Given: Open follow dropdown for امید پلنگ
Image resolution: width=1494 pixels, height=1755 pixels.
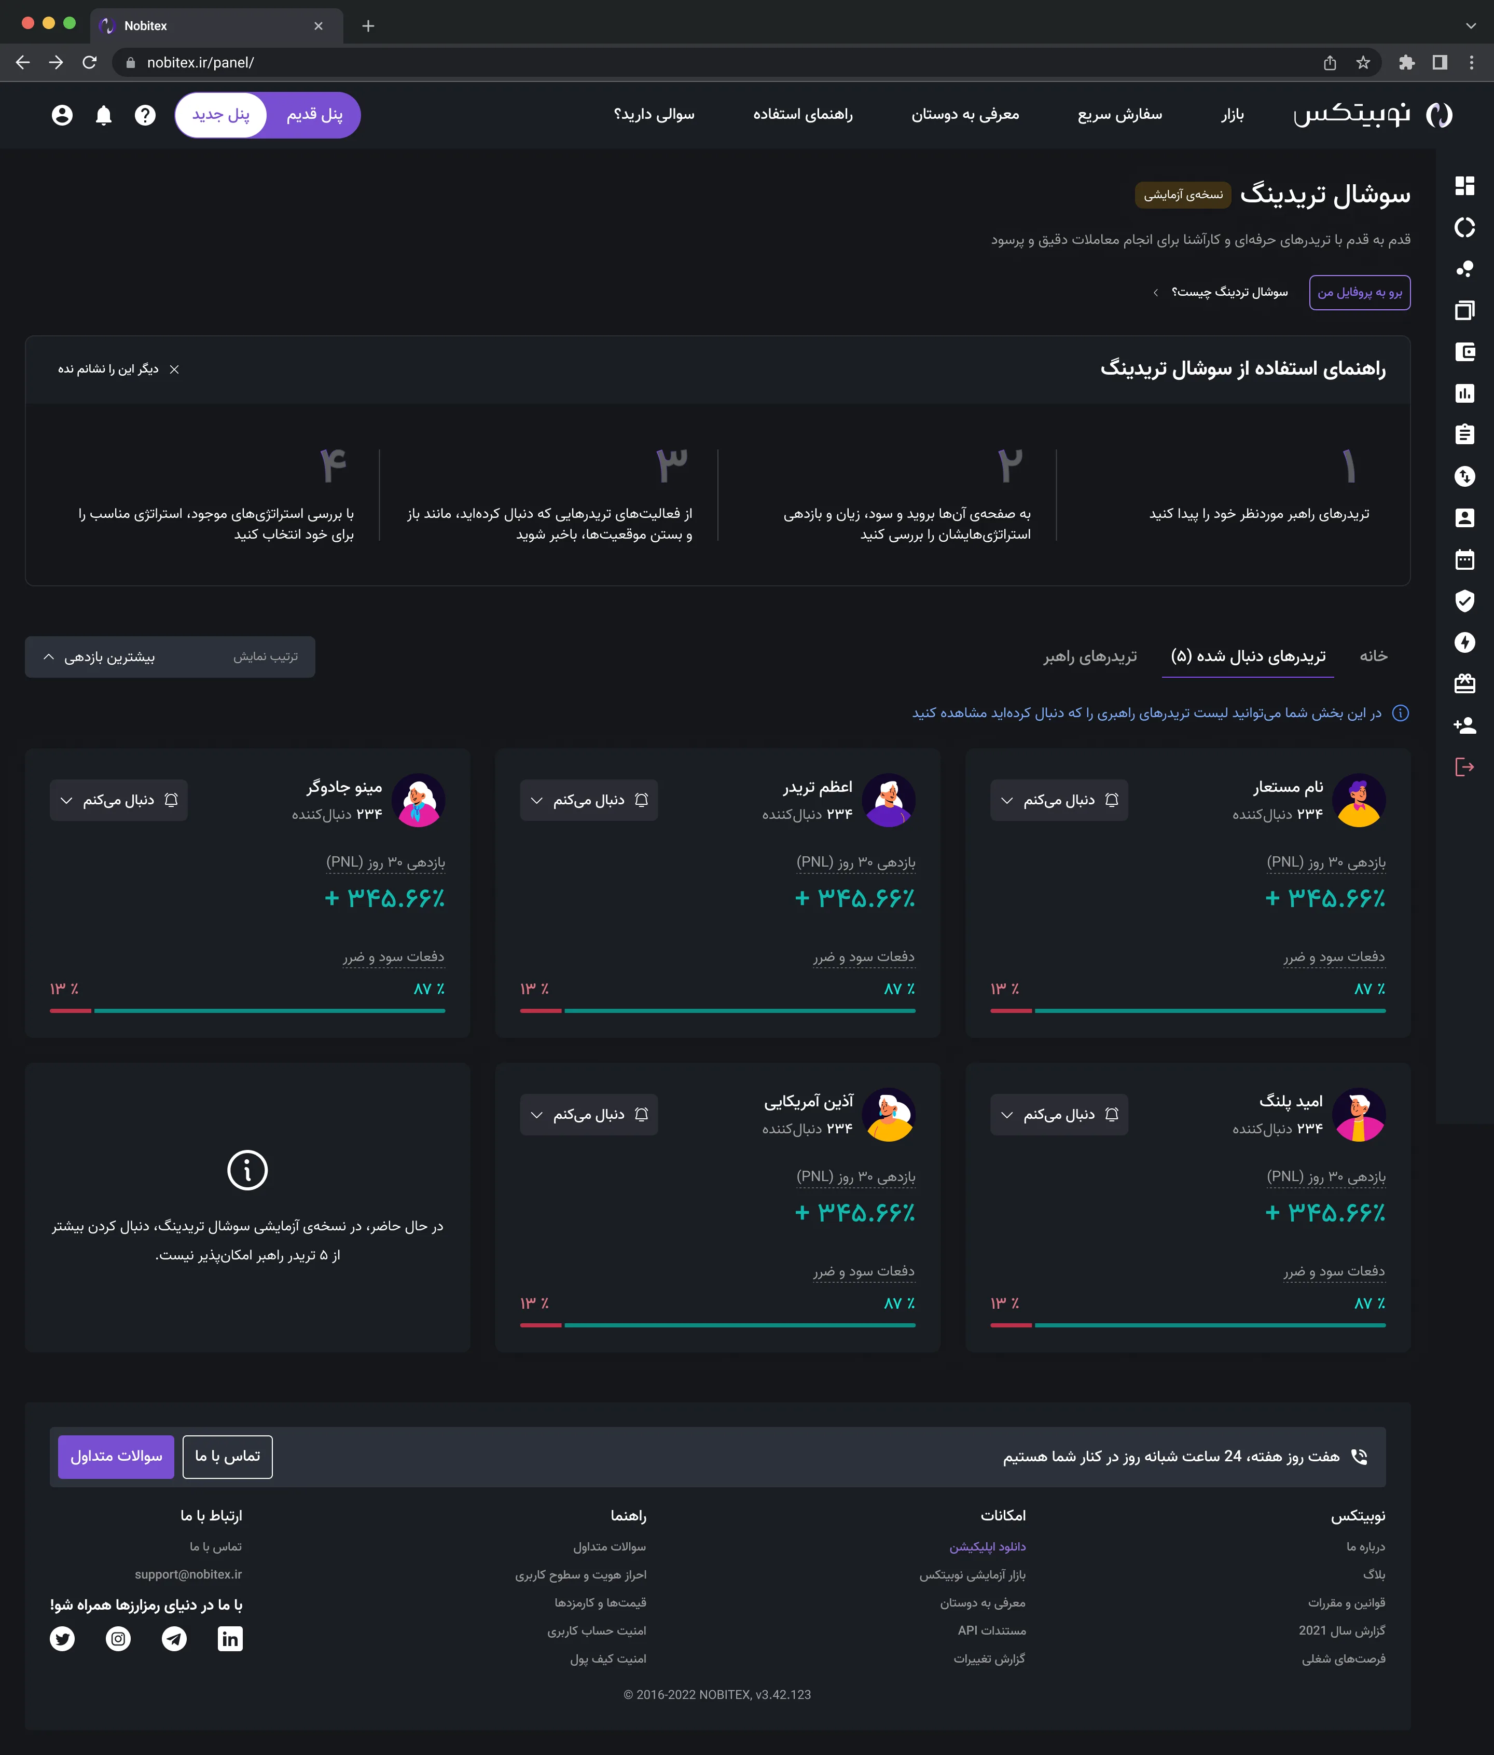Looking at the screenshot, I should (1059, 1115).
